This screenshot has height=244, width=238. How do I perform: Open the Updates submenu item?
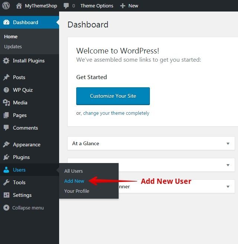click(x=13, y=46)
